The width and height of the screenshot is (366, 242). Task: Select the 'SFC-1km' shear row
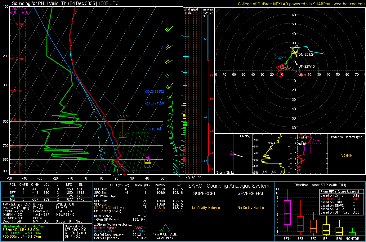(138, 189)
